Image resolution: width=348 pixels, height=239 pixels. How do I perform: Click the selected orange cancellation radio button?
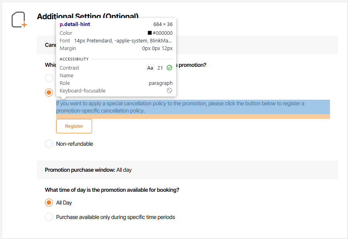point(49,92)
